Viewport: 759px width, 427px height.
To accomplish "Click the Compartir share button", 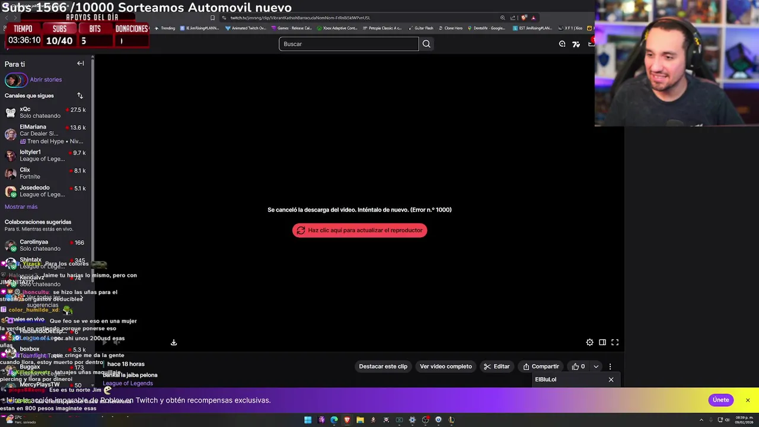I will (541, 367).
